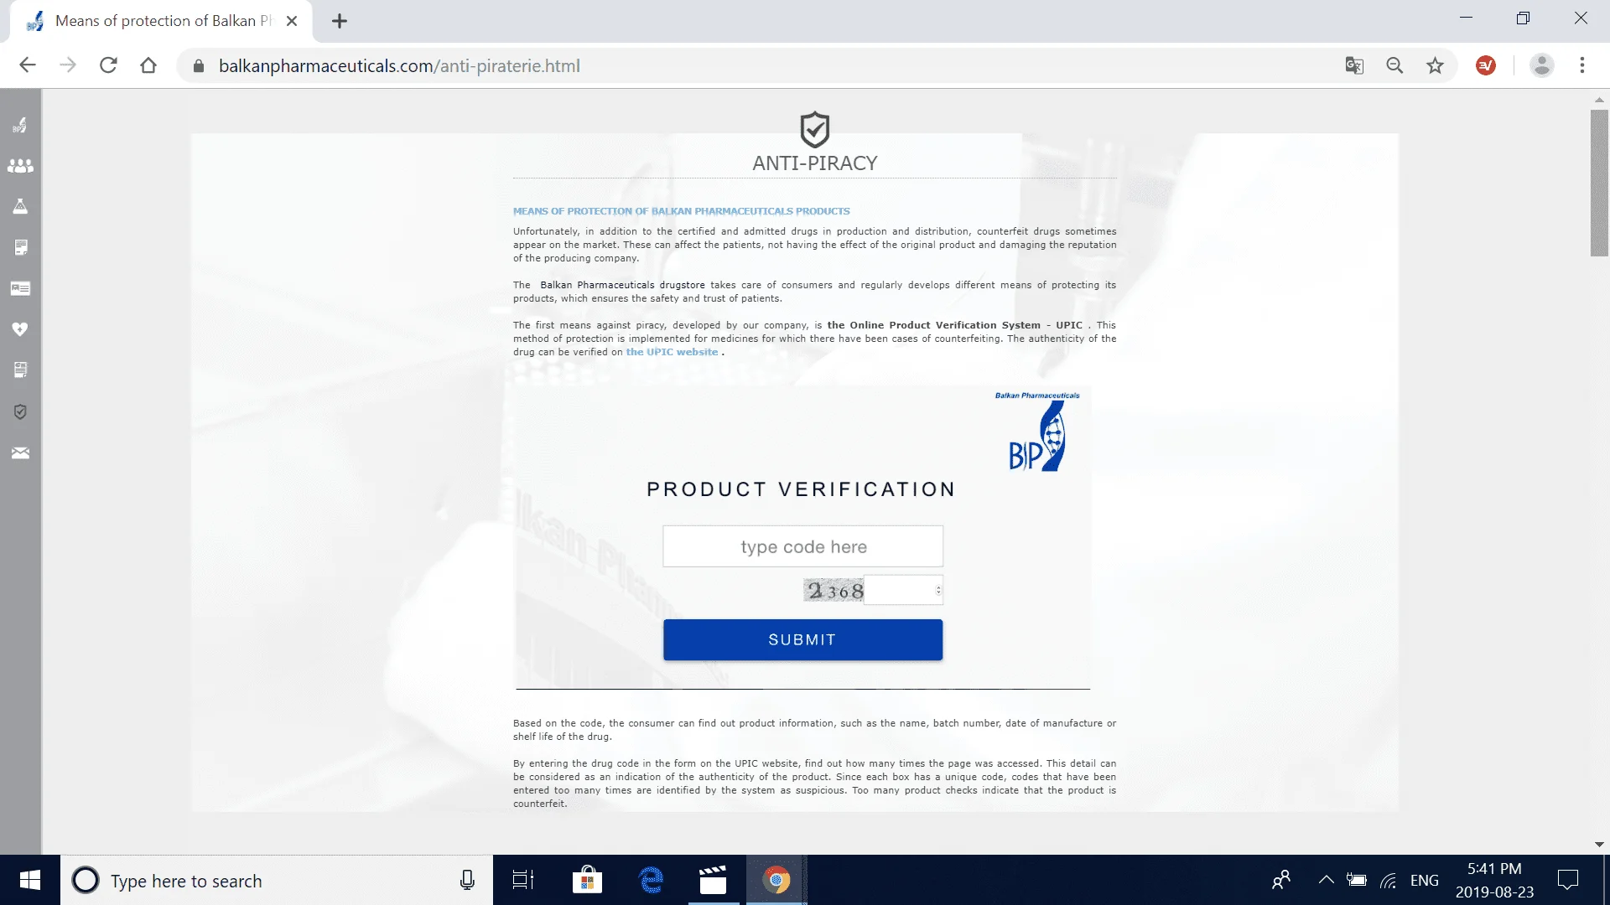Click the ANTI-PIRACY title text
1610x905 pixels.
[815, 163]
